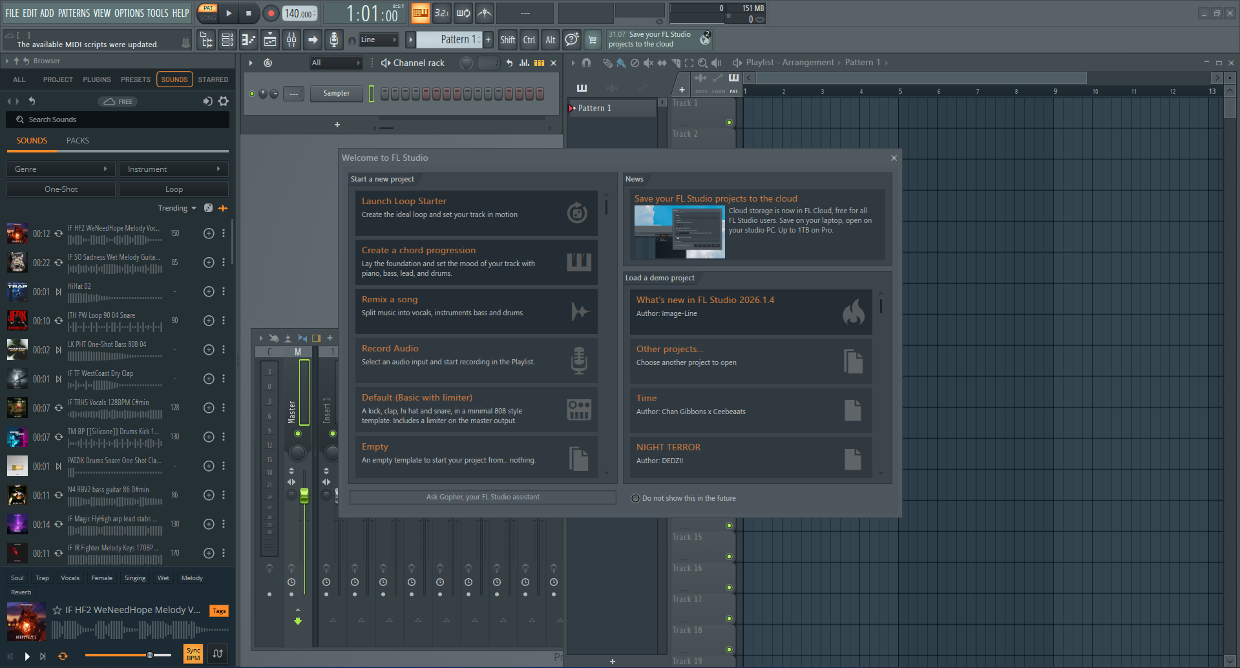The image size is (1240, 668).
Task: Arm the red Record button
Action: [x=271, y=13]
